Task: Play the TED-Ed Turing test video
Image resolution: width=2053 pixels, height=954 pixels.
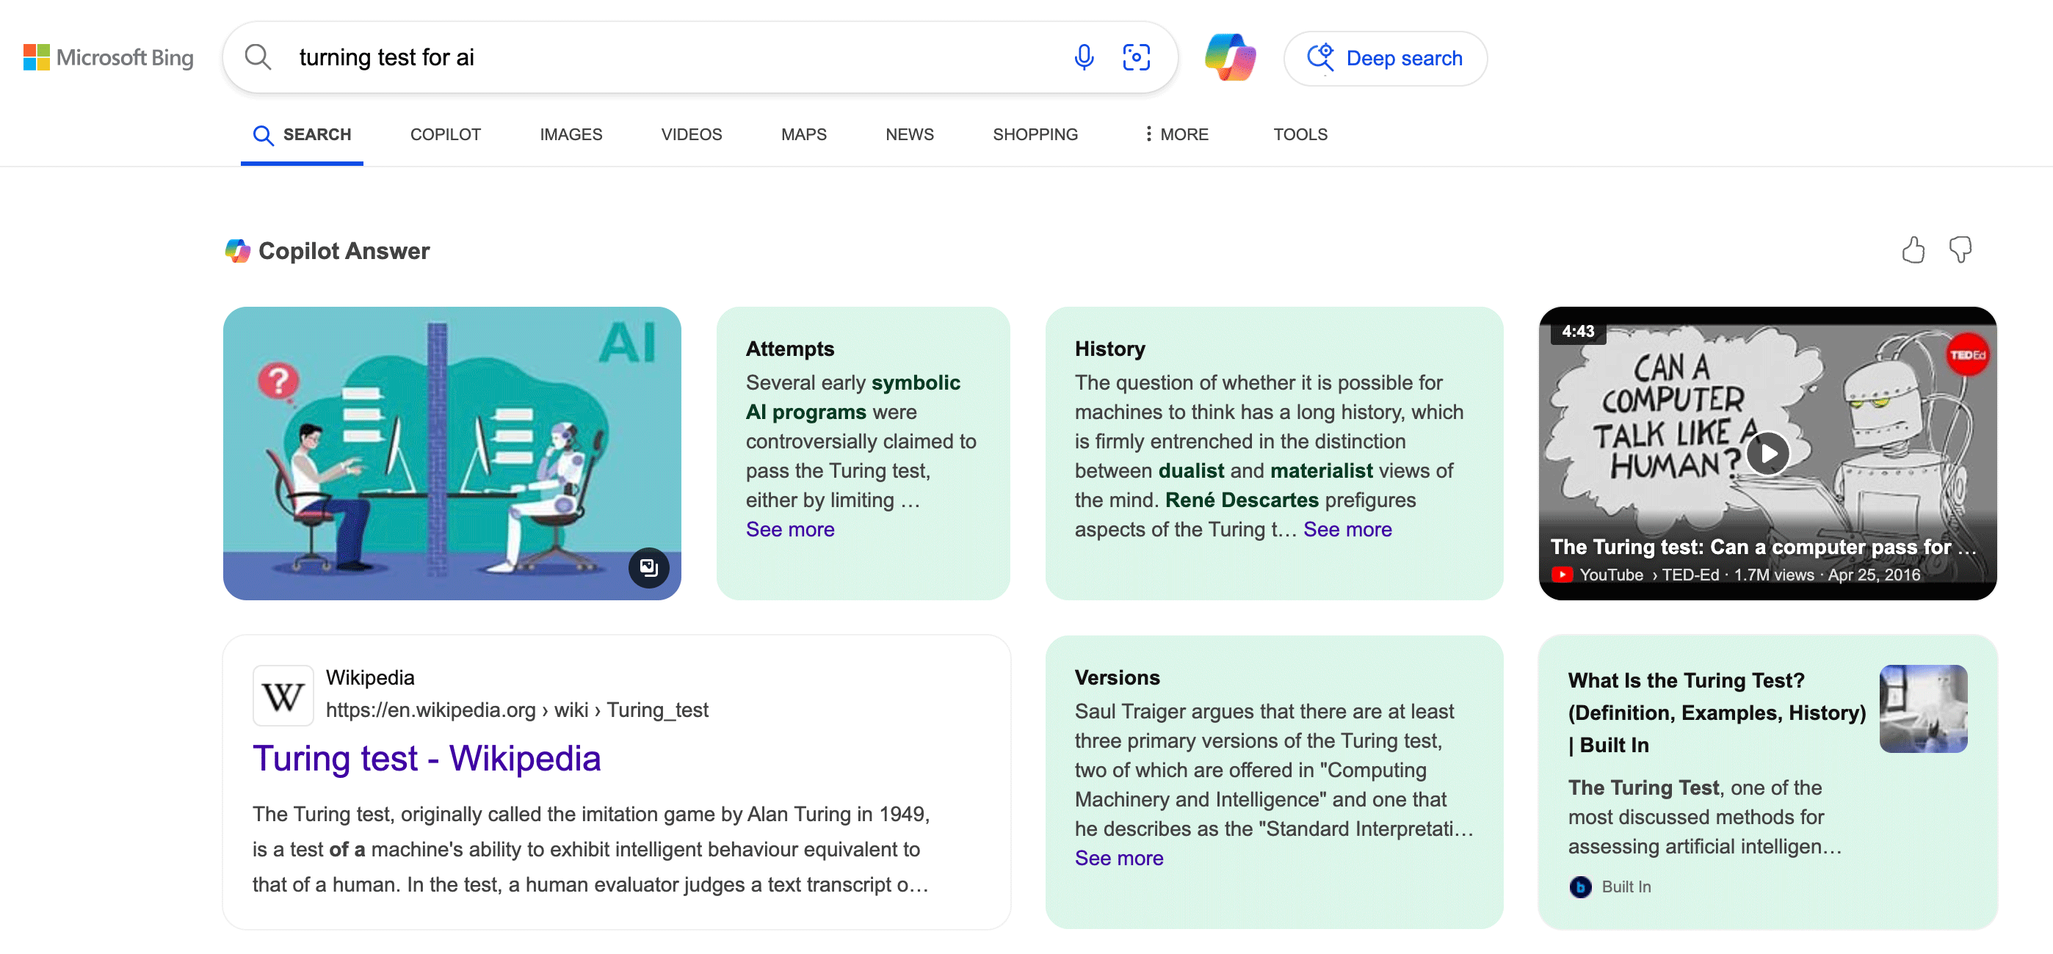Action: coord(1767,453)
